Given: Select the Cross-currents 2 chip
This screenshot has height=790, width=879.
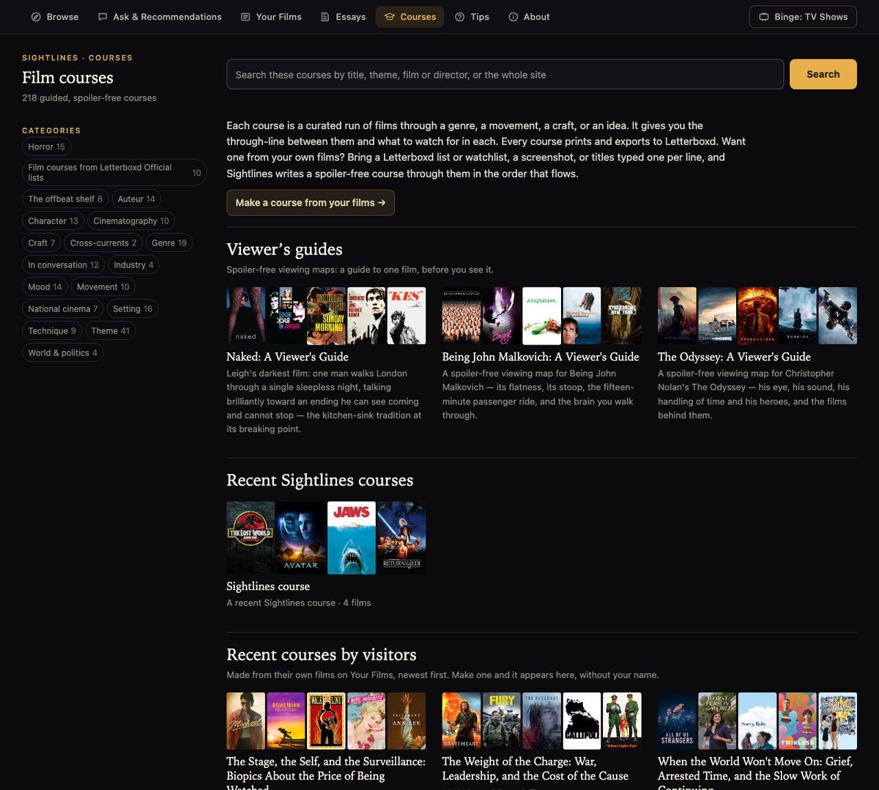Looking at the screenshot, I should (x=103, y=243).
